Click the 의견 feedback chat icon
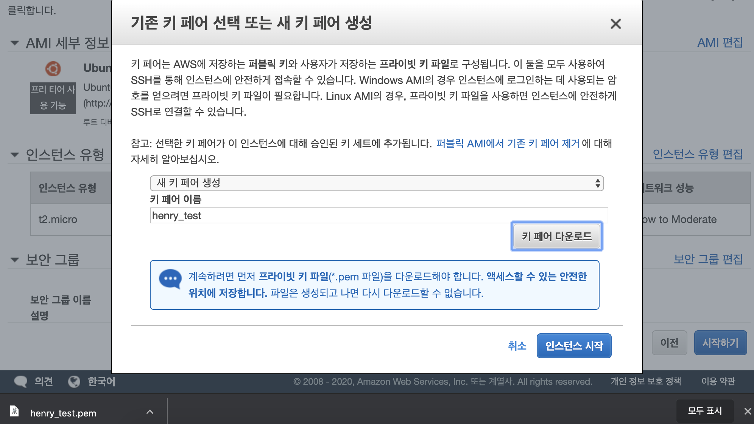This screenshot has width=754, height=424. [x=21, y=381]
